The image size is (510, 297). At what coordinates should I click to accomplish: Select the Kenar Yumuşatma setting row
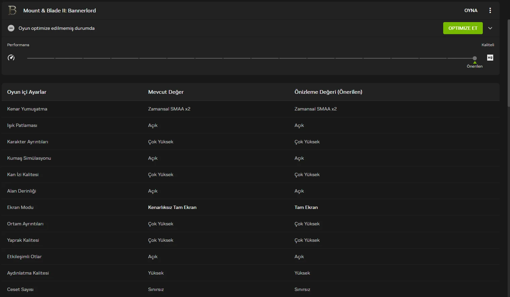pos(27,109)
